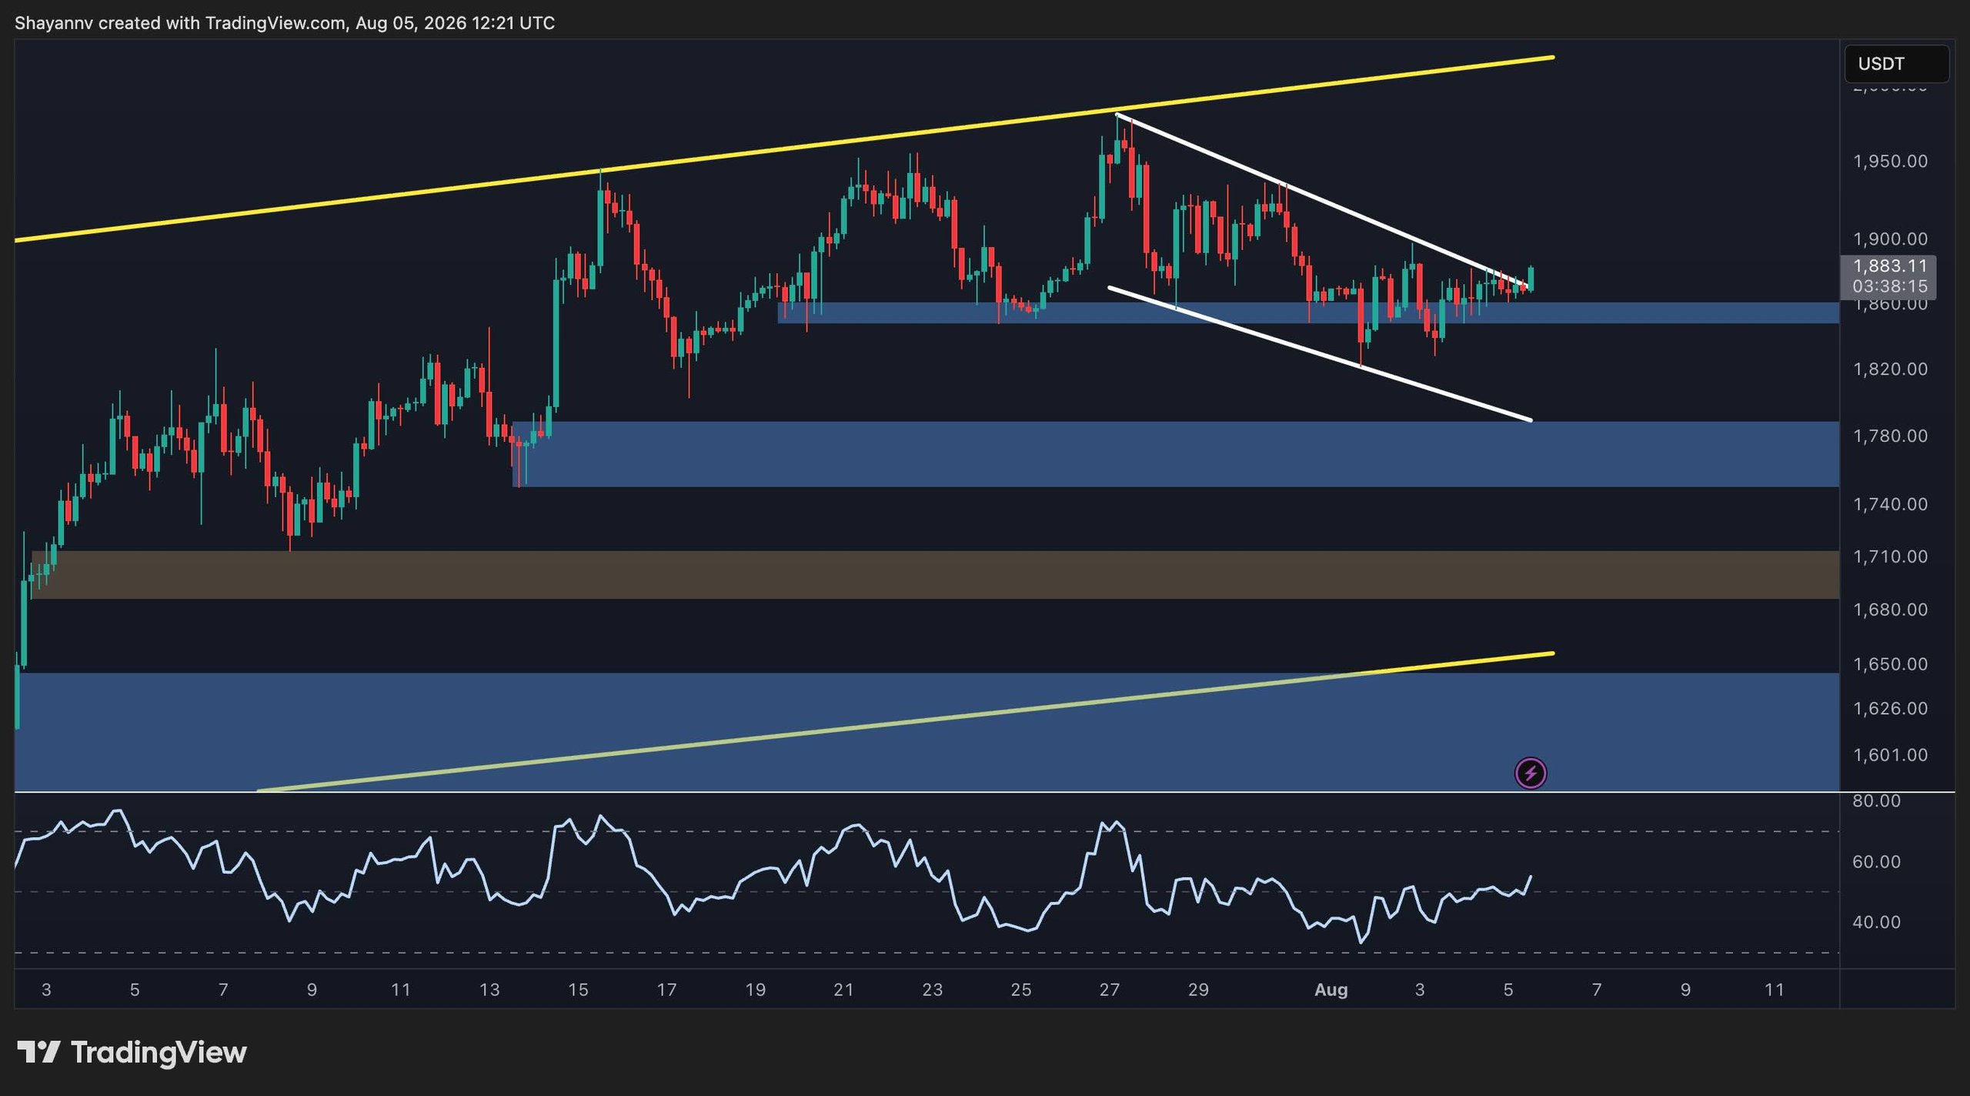The image size is (1970, 1096).
Task: Select the lower yellow channel trendline
Action: pyautogui.click(x=906, y=723)
